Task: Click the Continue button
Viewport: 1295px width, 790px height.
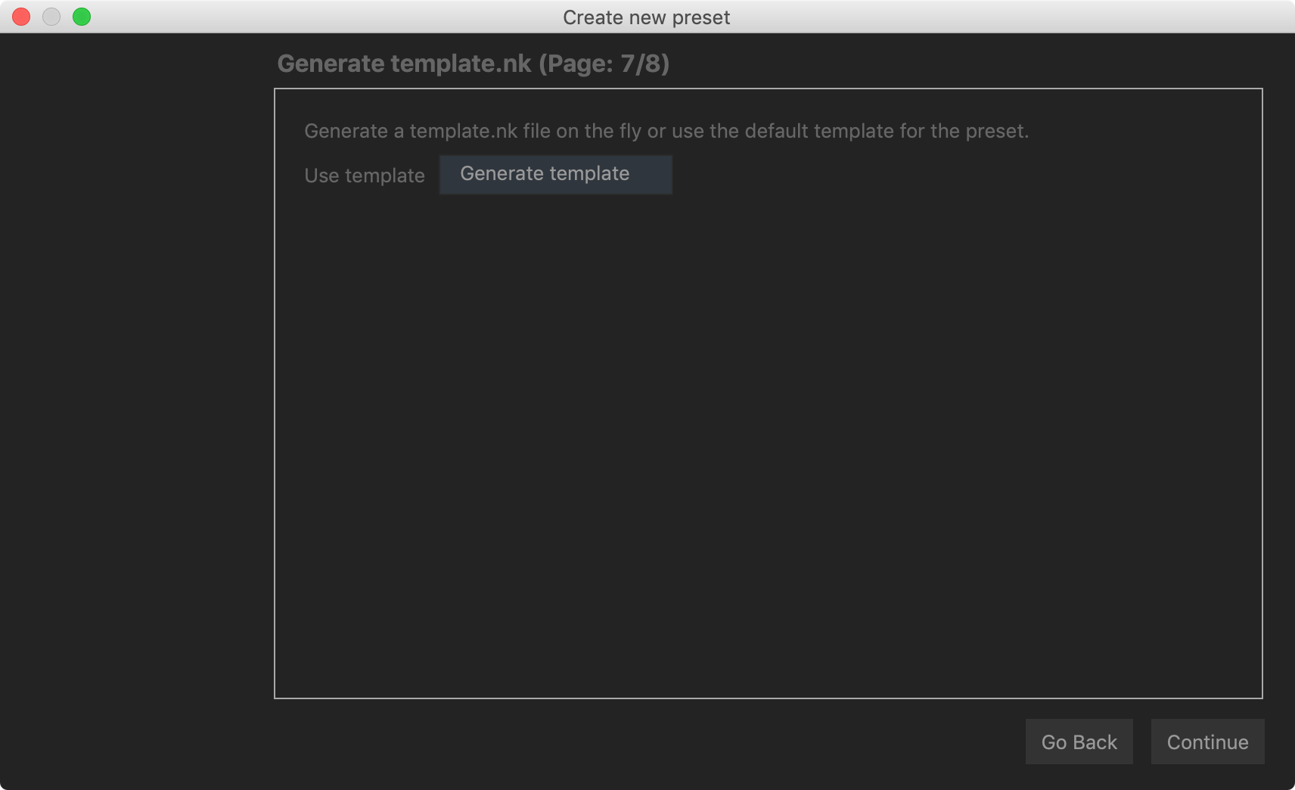Action: (1207, 742)
